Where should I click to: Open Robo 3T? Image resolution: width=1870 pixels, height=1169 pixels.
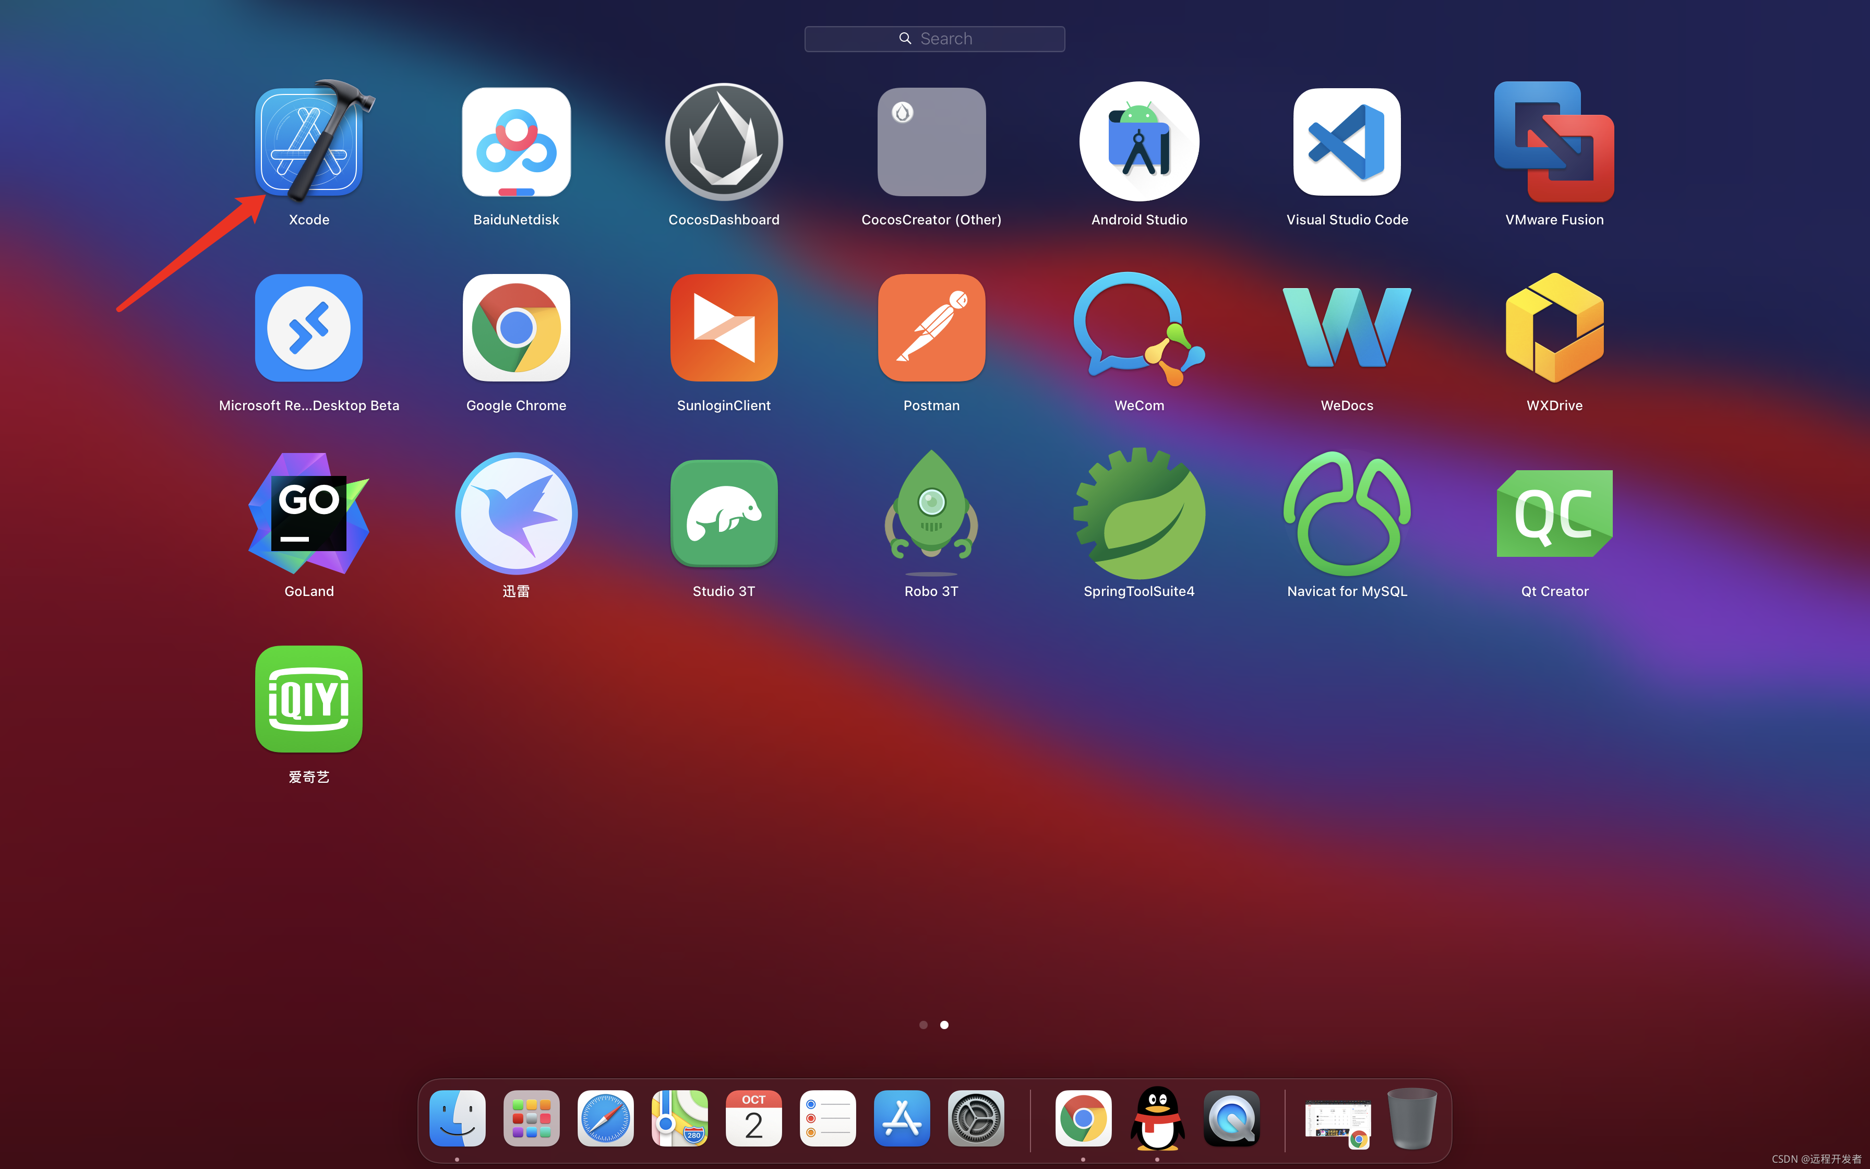coord(931,514)
